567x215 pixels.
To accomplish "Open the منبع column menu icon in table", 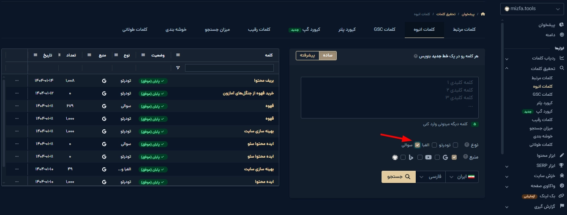I will tap(89, 55).
